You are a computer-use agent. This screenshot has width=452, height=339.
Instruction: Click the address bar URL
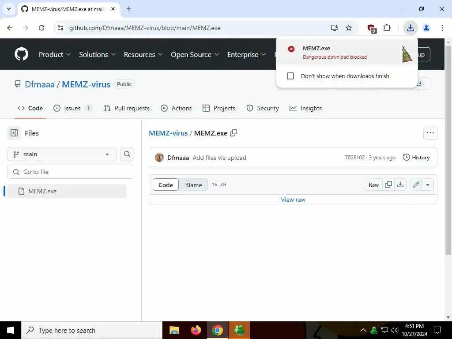click(x=145, y=28)
